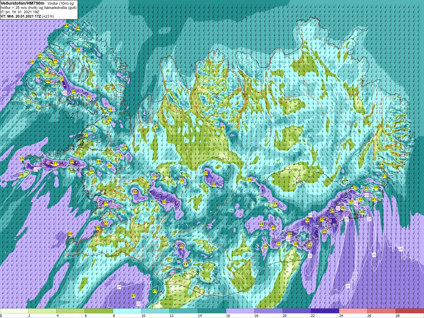Click the '14' tick label on the color scale

(x=200, y=316)
